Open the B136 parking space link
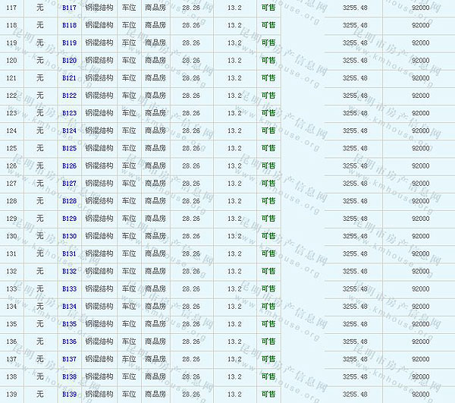 coord(69,342)
